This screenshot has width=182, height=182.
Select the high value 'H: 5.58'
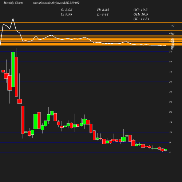pos(103,10)
